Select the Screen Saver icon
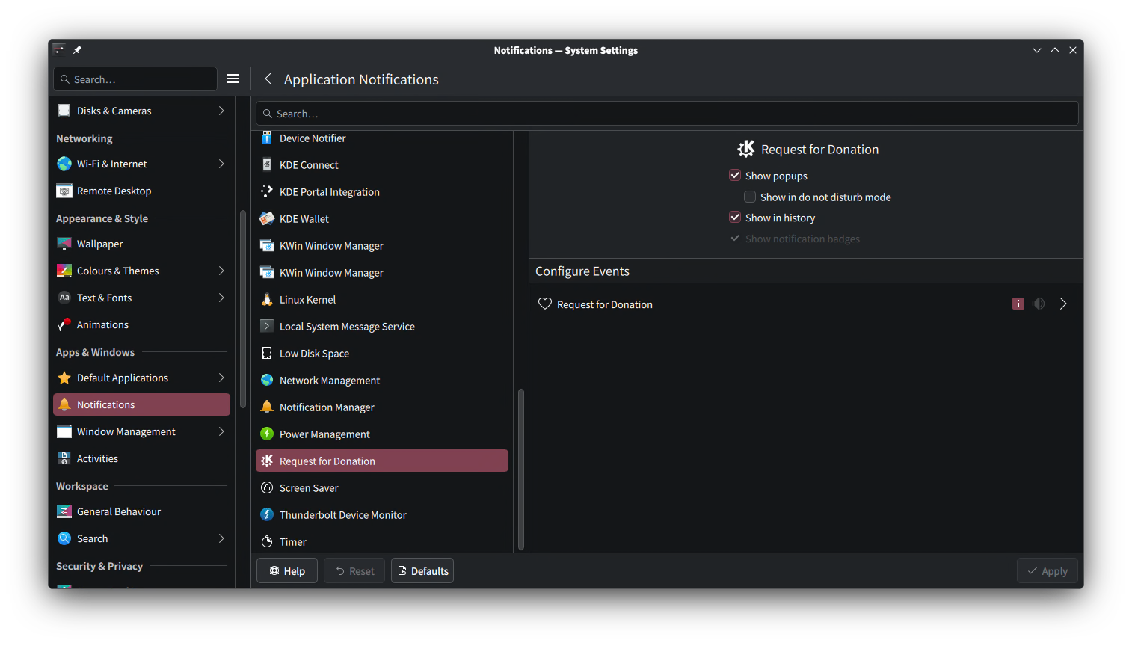Image resolution: width=1132 pixels, height=646 pixels. coord(267,488)
